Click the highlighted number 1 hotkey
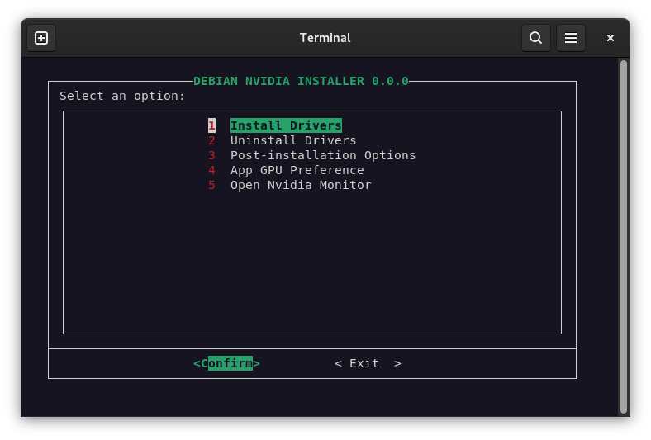The image size is (651, 440). 211,125
